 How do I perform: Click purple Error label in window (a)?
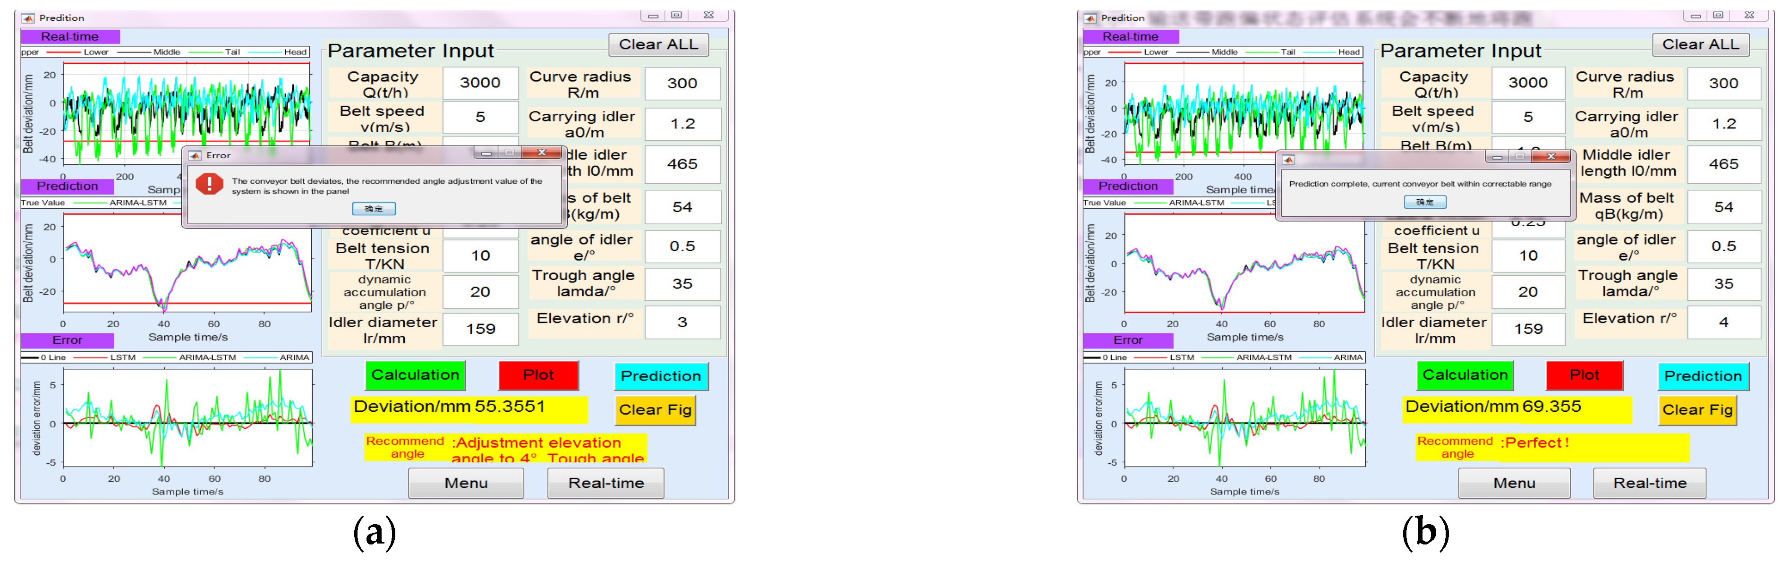[68, 340]
